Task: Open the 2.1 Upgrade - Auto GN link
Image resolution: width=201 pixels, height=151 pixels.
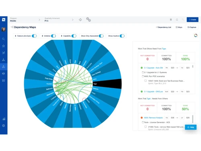Action: pos(154,68)
